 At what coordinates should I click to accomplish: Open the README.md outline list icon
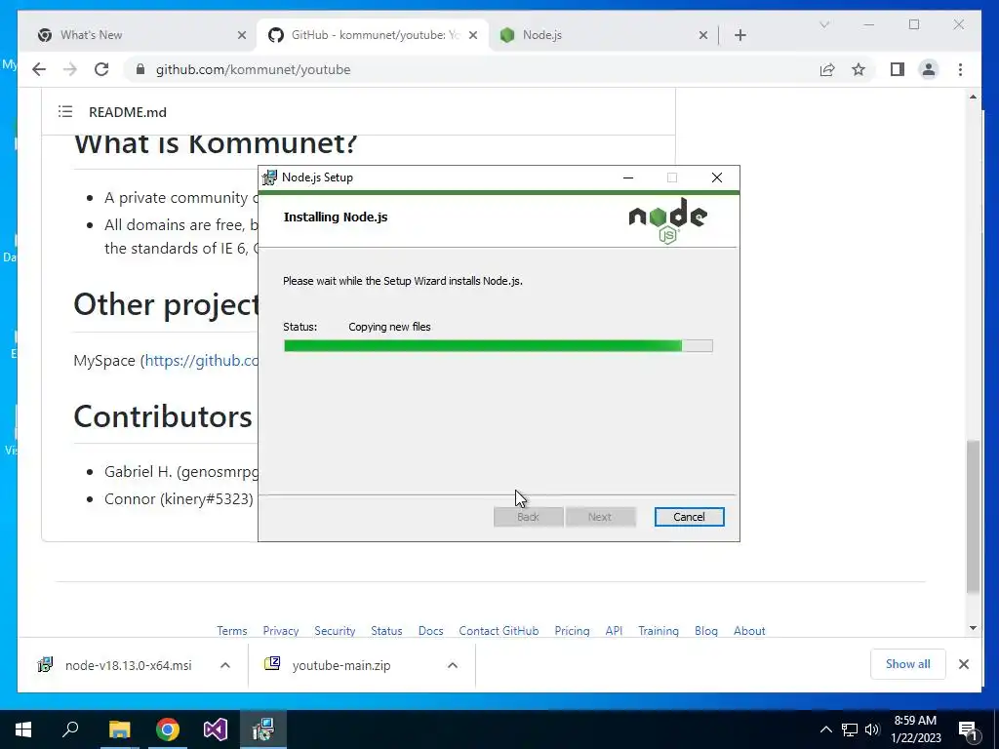click(x=65, y=111)
